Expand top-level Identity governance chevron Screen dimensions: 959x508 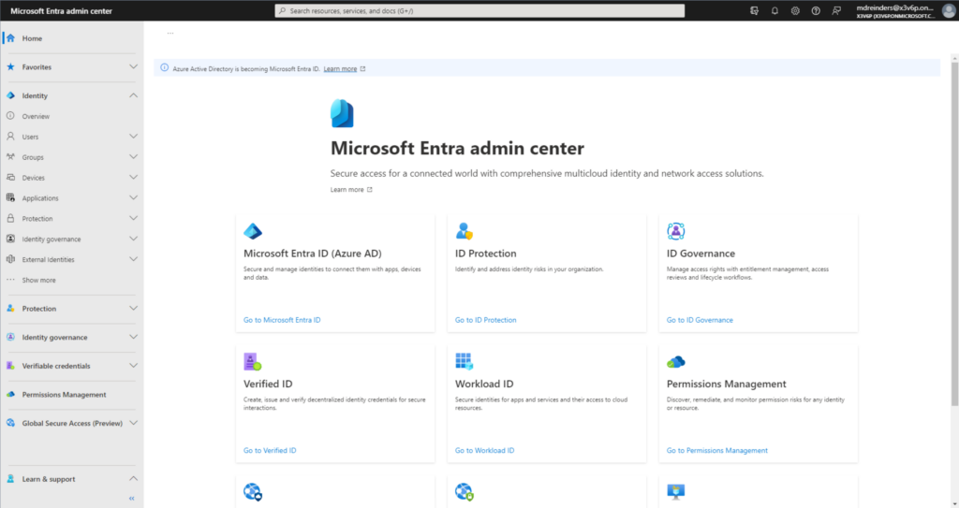coord(133,337)
